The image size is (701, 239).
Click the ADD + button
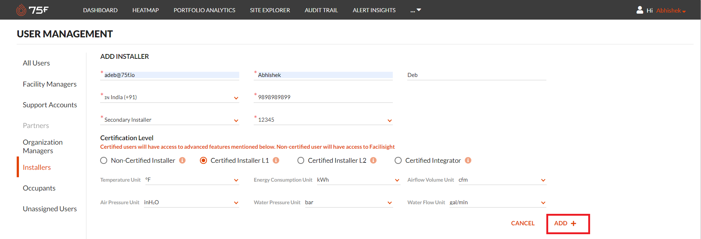point(568,223)
